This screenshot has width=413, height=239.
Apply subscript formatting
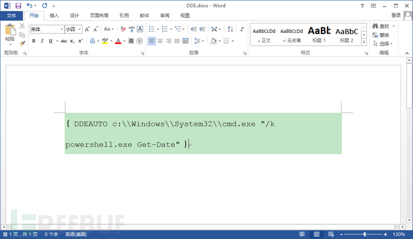(72, 41)
